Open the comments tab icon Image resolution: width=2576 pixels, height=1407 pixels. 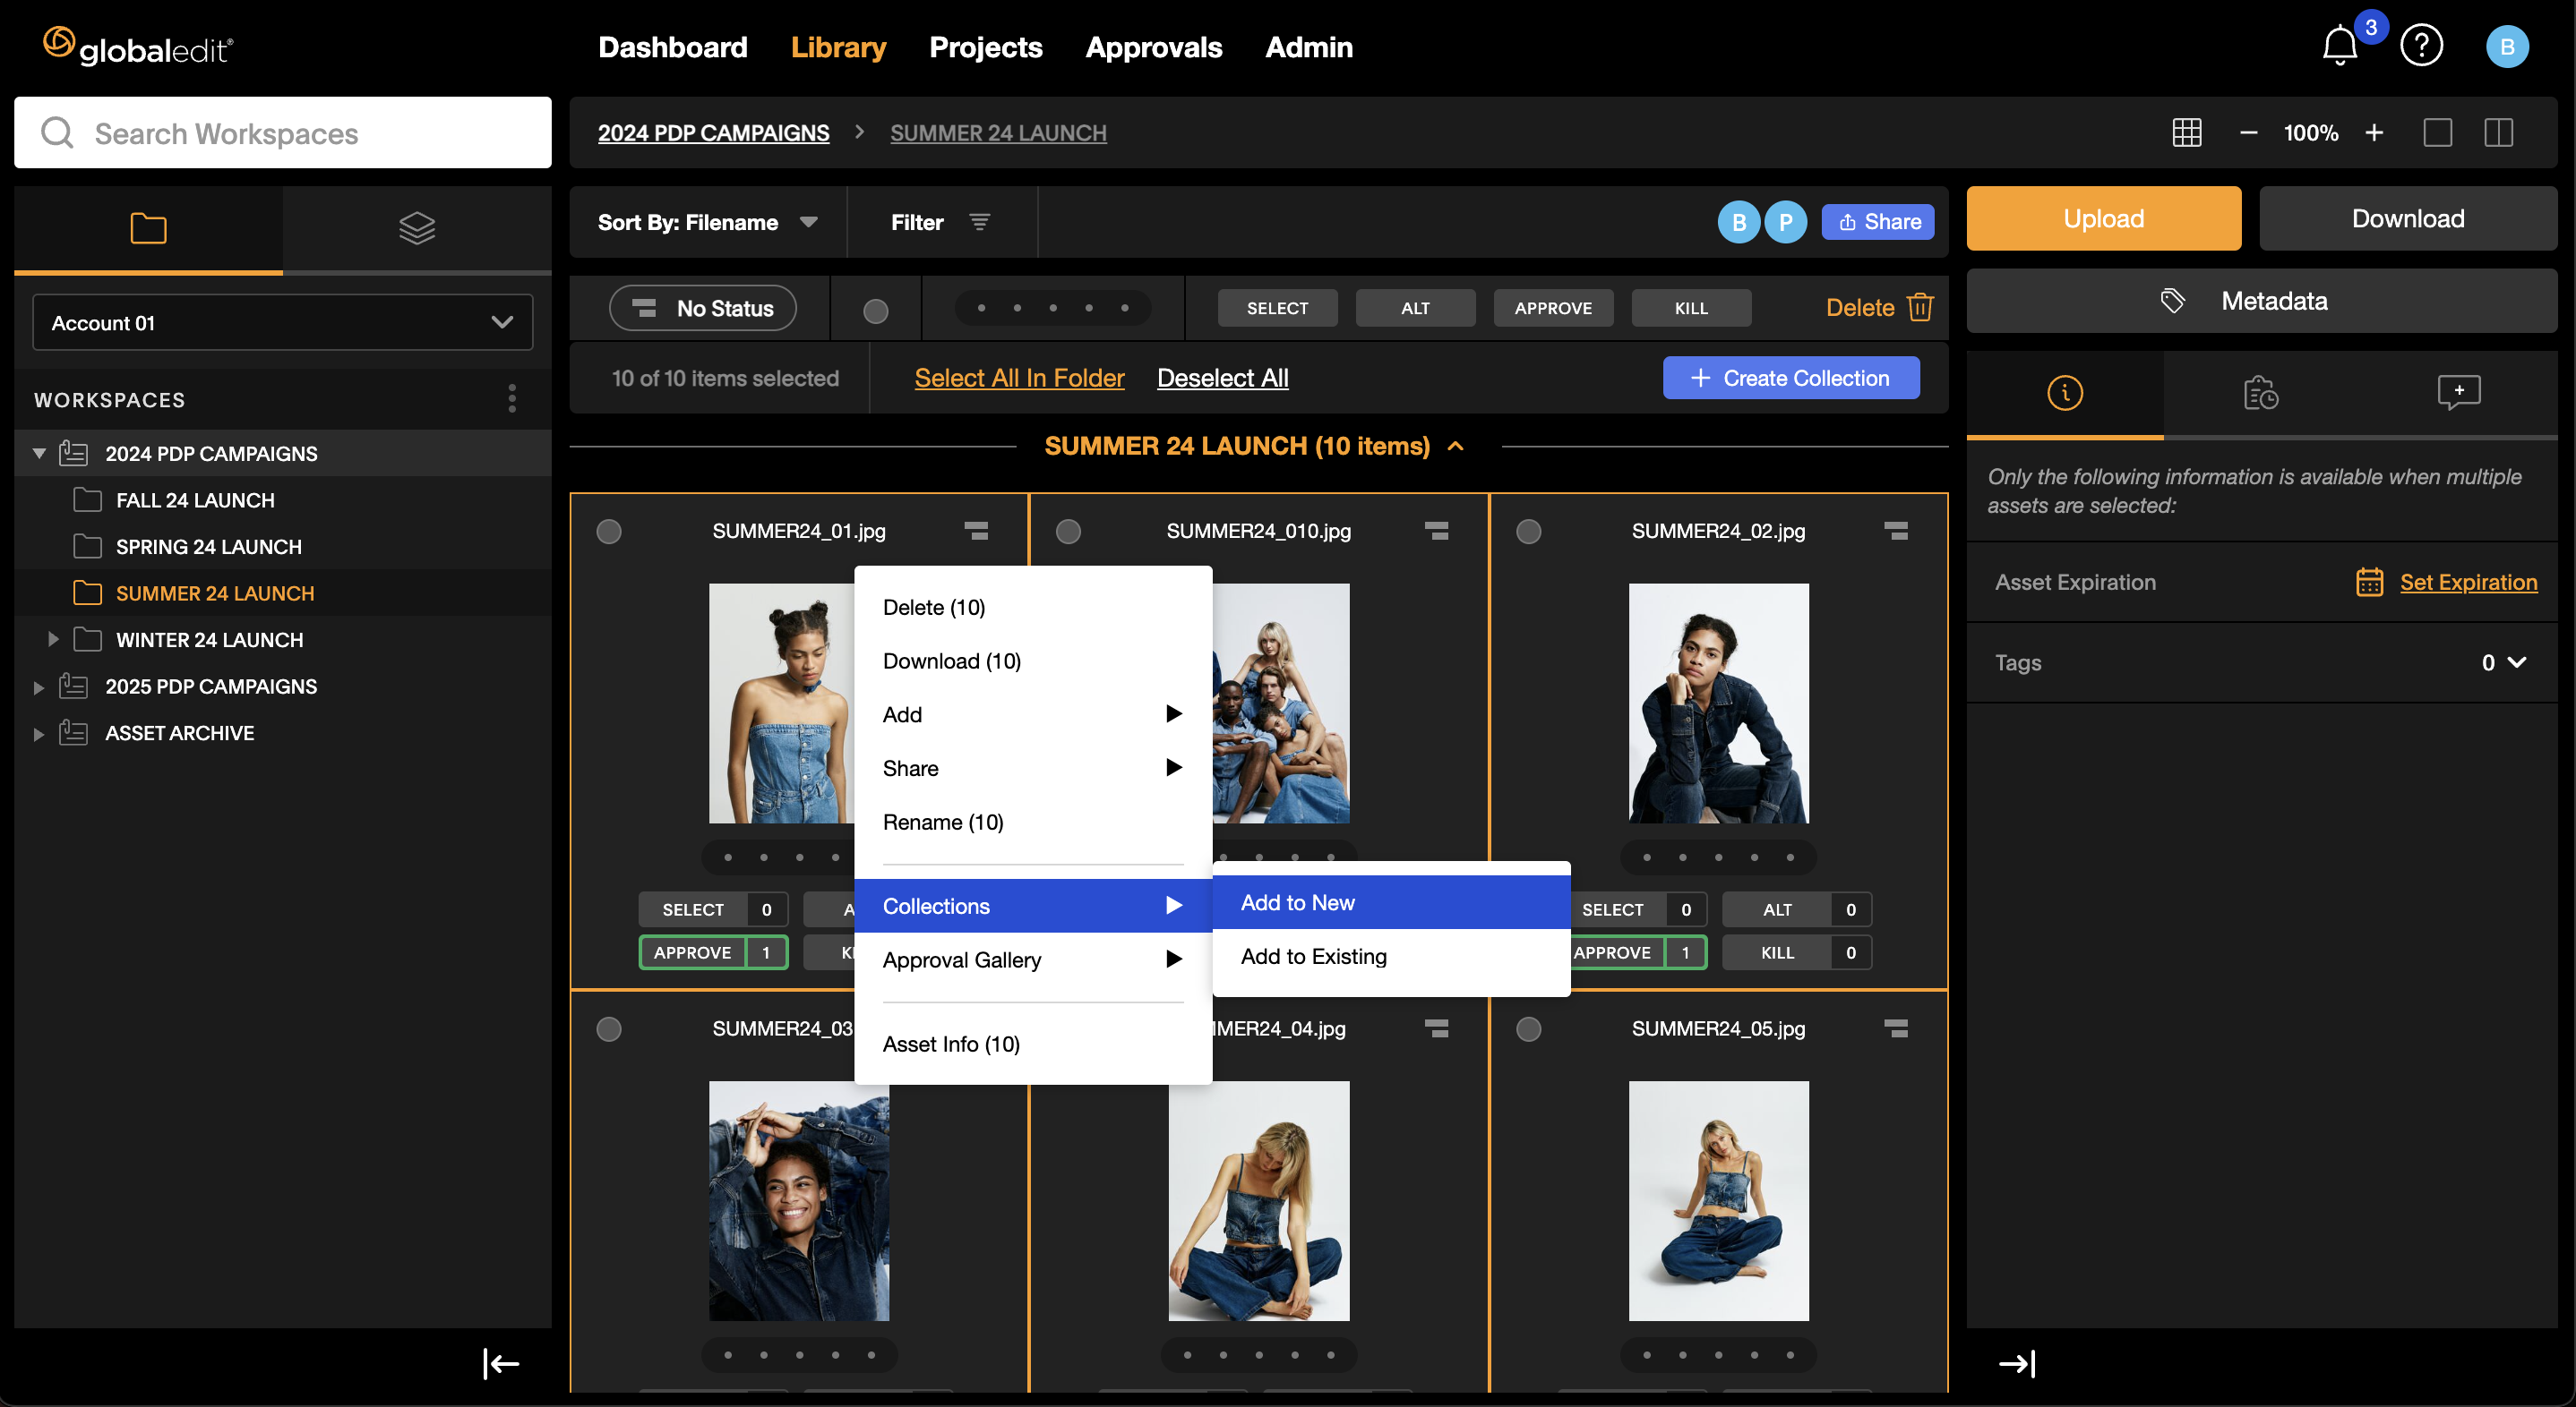click(2459, 393)
